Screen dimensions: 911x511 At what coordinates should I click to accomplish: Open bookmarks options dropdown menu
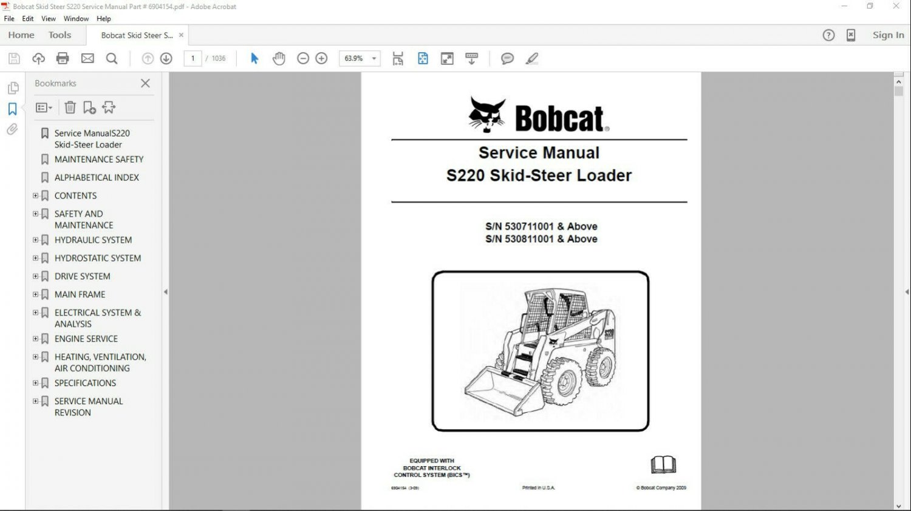coord(44,107)
